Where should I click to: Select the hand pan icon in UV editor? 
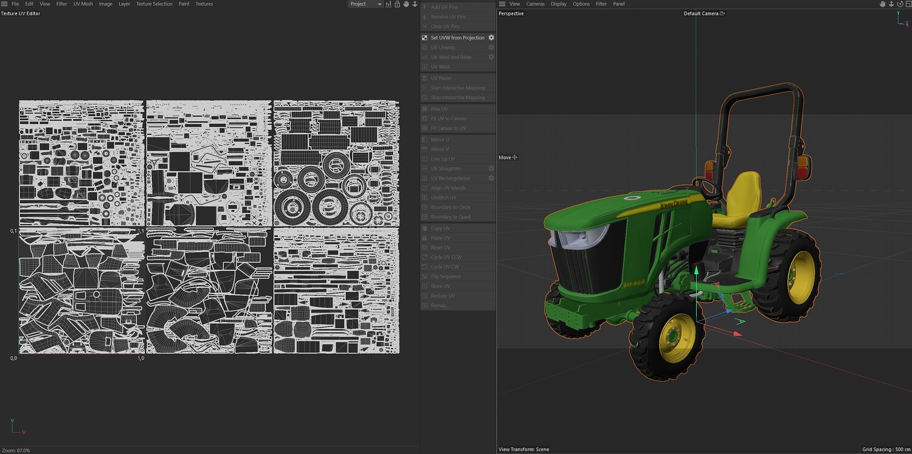(x=406, y=4)
